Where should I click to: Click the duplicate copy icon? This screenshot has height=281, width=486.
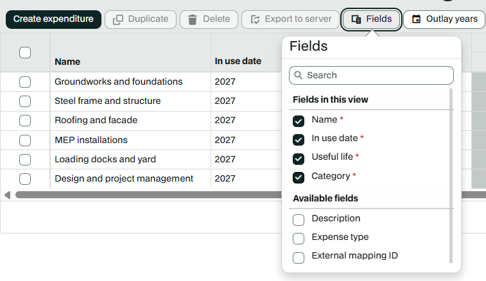click(117, 19)
